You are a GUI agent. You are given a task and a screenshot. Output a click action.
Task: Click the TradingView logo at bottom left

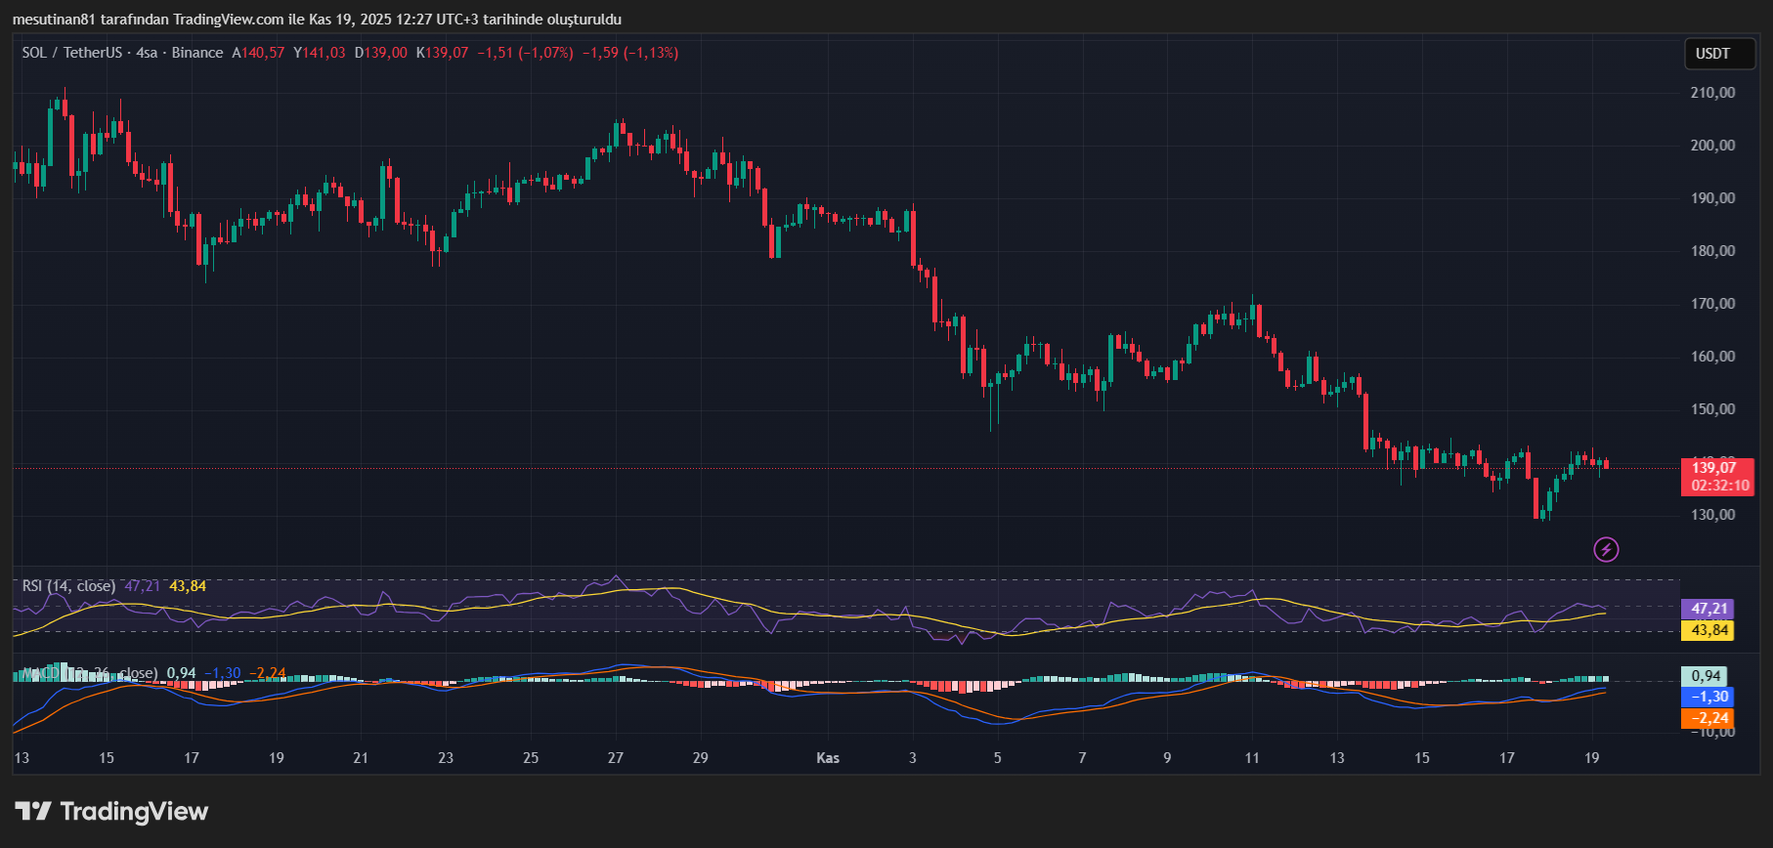[111, 812]
